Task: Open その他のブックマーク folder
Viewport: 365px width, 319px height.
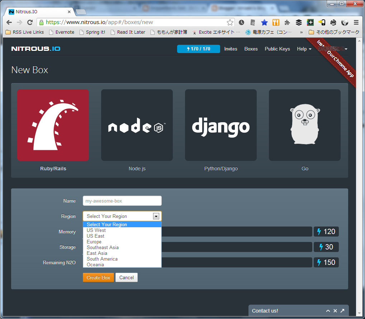Action: click(334, 32)
